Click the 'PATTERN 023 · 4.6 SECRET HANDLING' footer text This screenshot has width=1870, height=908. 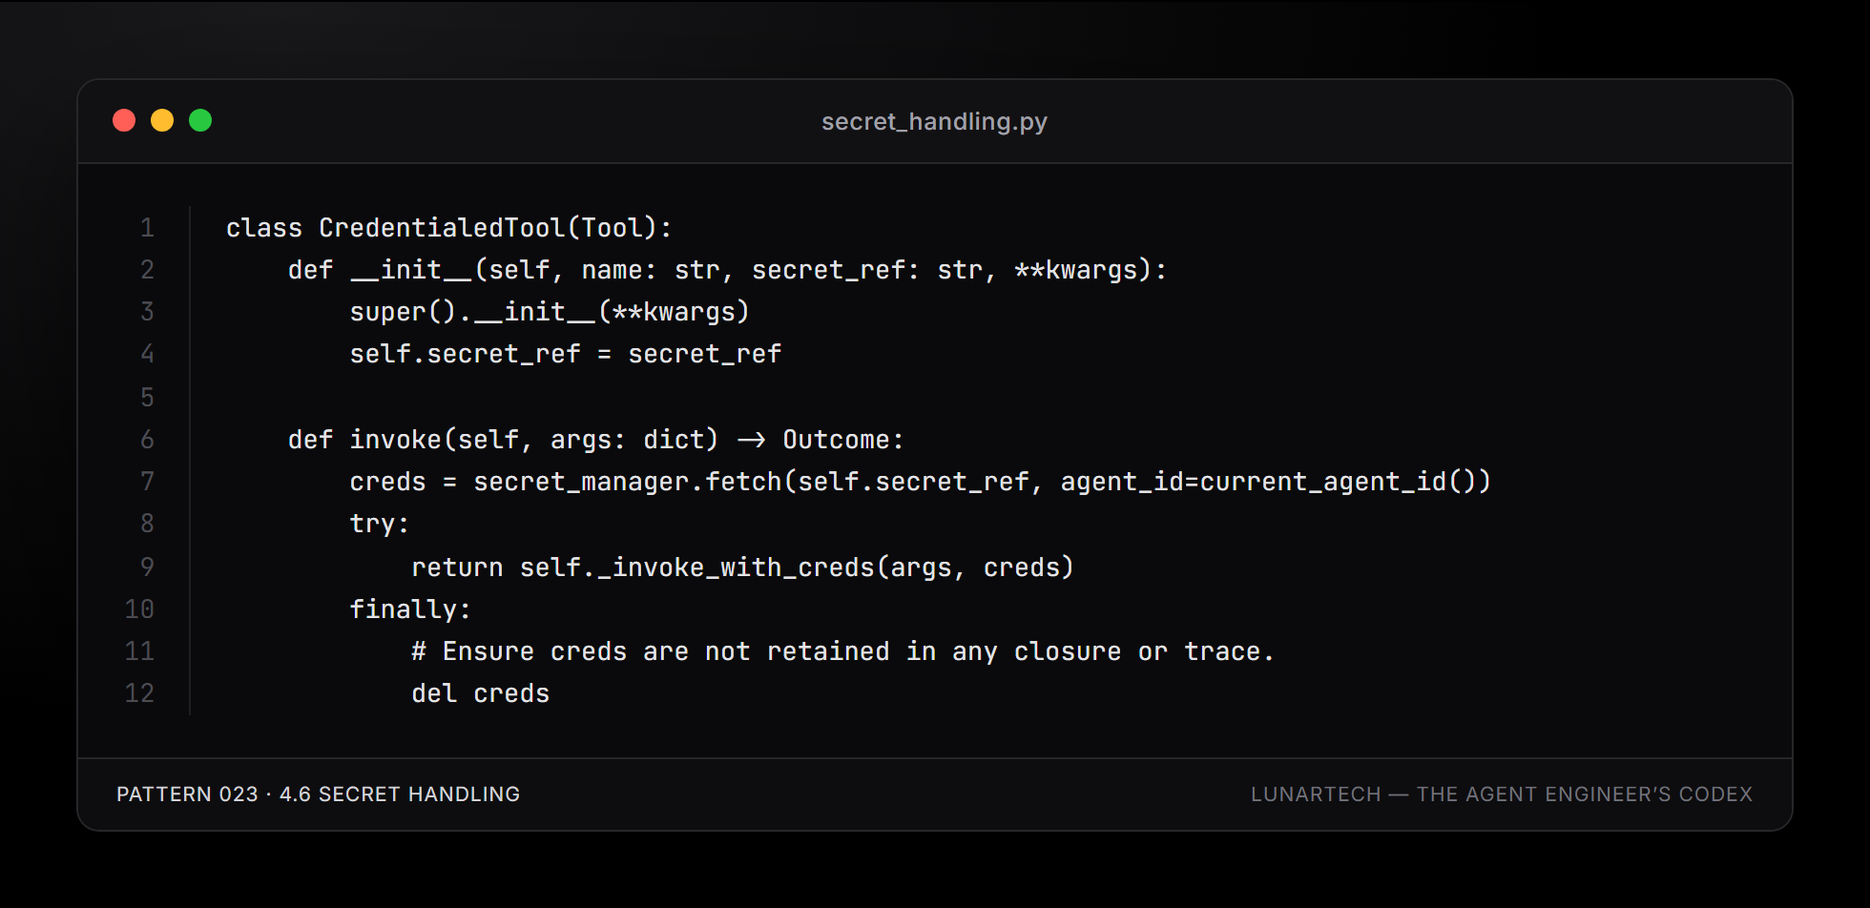(x=318, y=794)
